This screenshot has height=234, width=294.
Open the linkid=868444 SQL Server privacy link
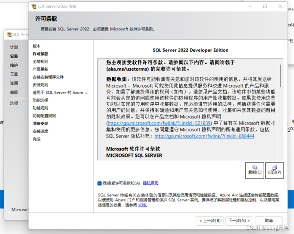point(204,136)
